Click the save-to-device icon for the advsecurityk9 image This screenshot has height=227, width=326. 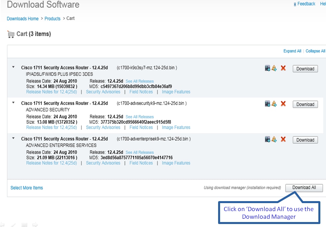(267, 104)
